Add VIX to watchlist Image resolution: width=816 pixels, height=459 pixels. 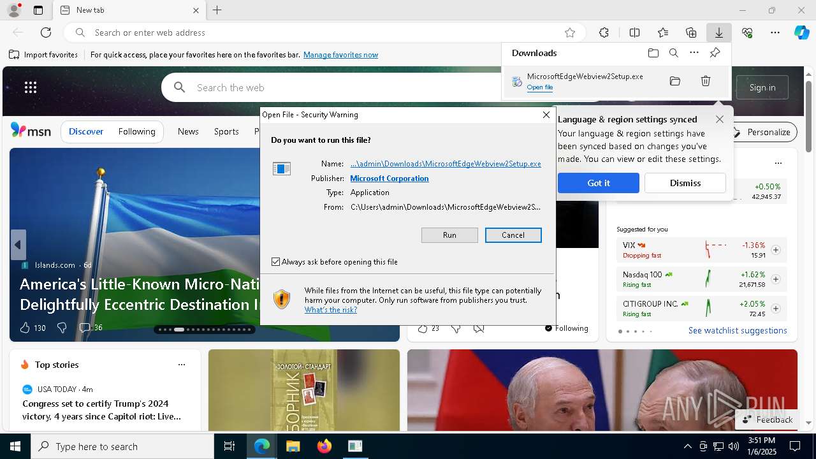tap(776, 250)
